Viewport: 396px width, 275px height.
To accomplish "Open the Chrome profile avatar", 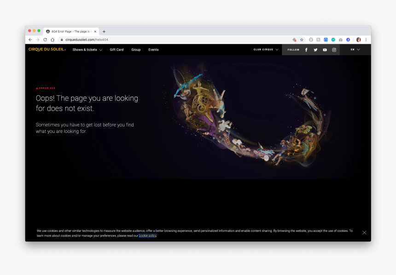I will 358,40.
